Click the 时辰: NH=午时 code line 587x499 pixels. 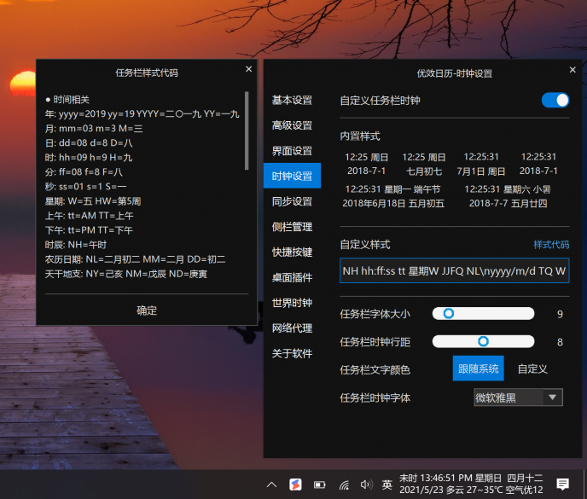(76, 245)
